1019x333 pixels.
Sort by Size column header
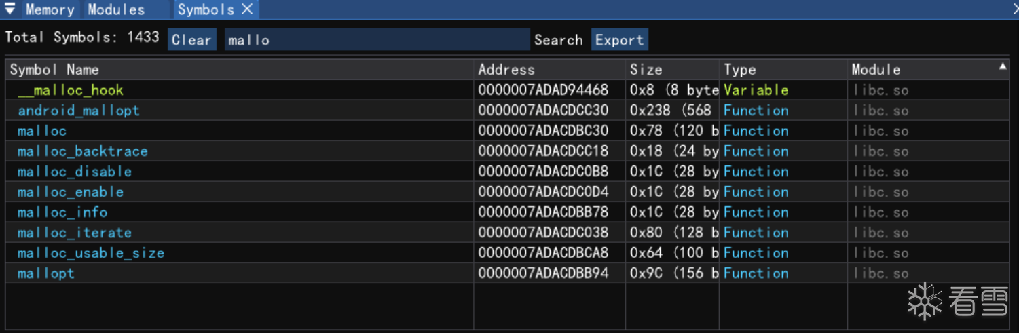(x=646, y=70)
